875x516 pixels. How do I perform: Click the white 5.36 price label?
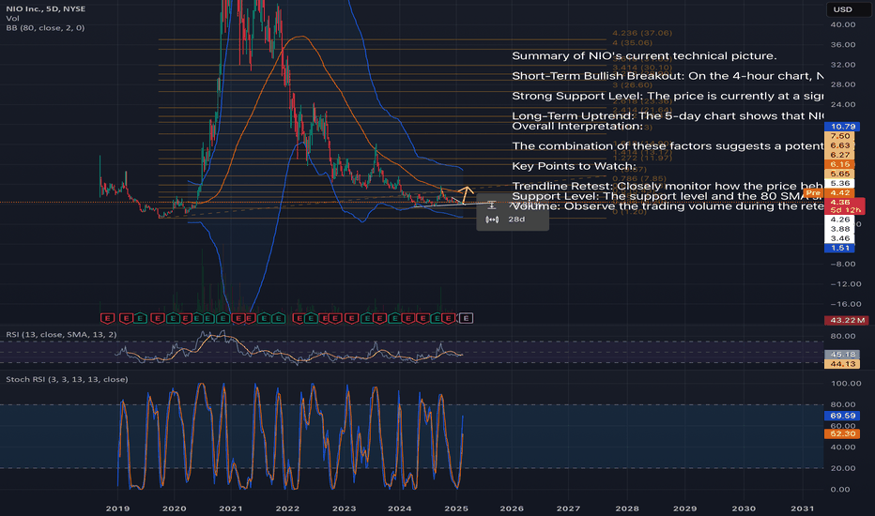tap(839, 184)
